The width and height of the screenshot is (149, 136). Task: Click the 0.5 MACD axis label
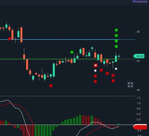coord(139,114)
